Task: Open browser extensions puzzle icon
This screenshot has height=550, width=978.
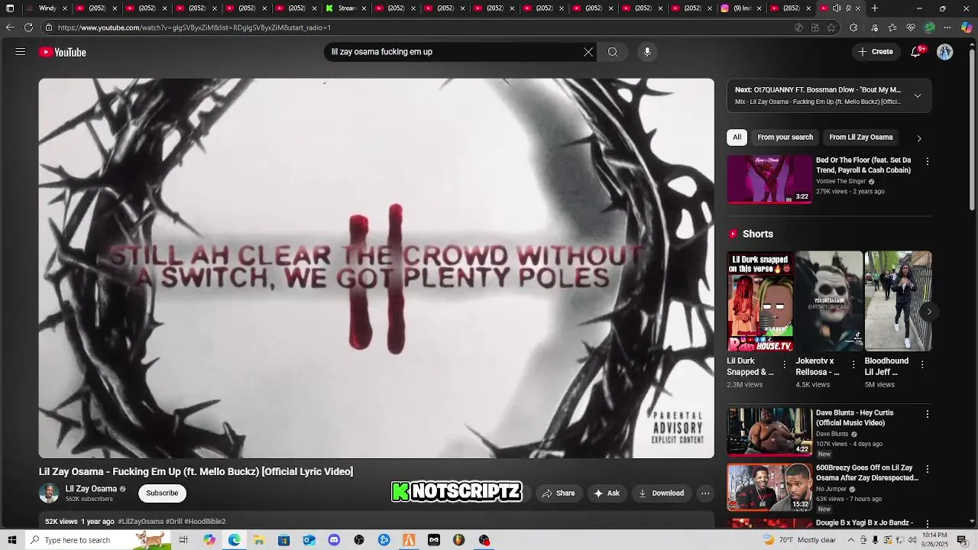Action: click(853, 27)
